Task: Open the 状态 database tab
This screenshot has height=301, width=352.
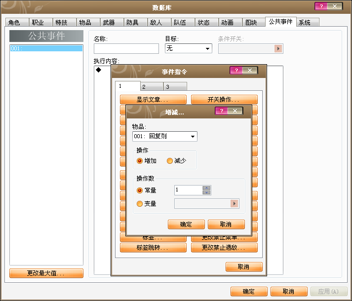Action: (x=206, y=22)
